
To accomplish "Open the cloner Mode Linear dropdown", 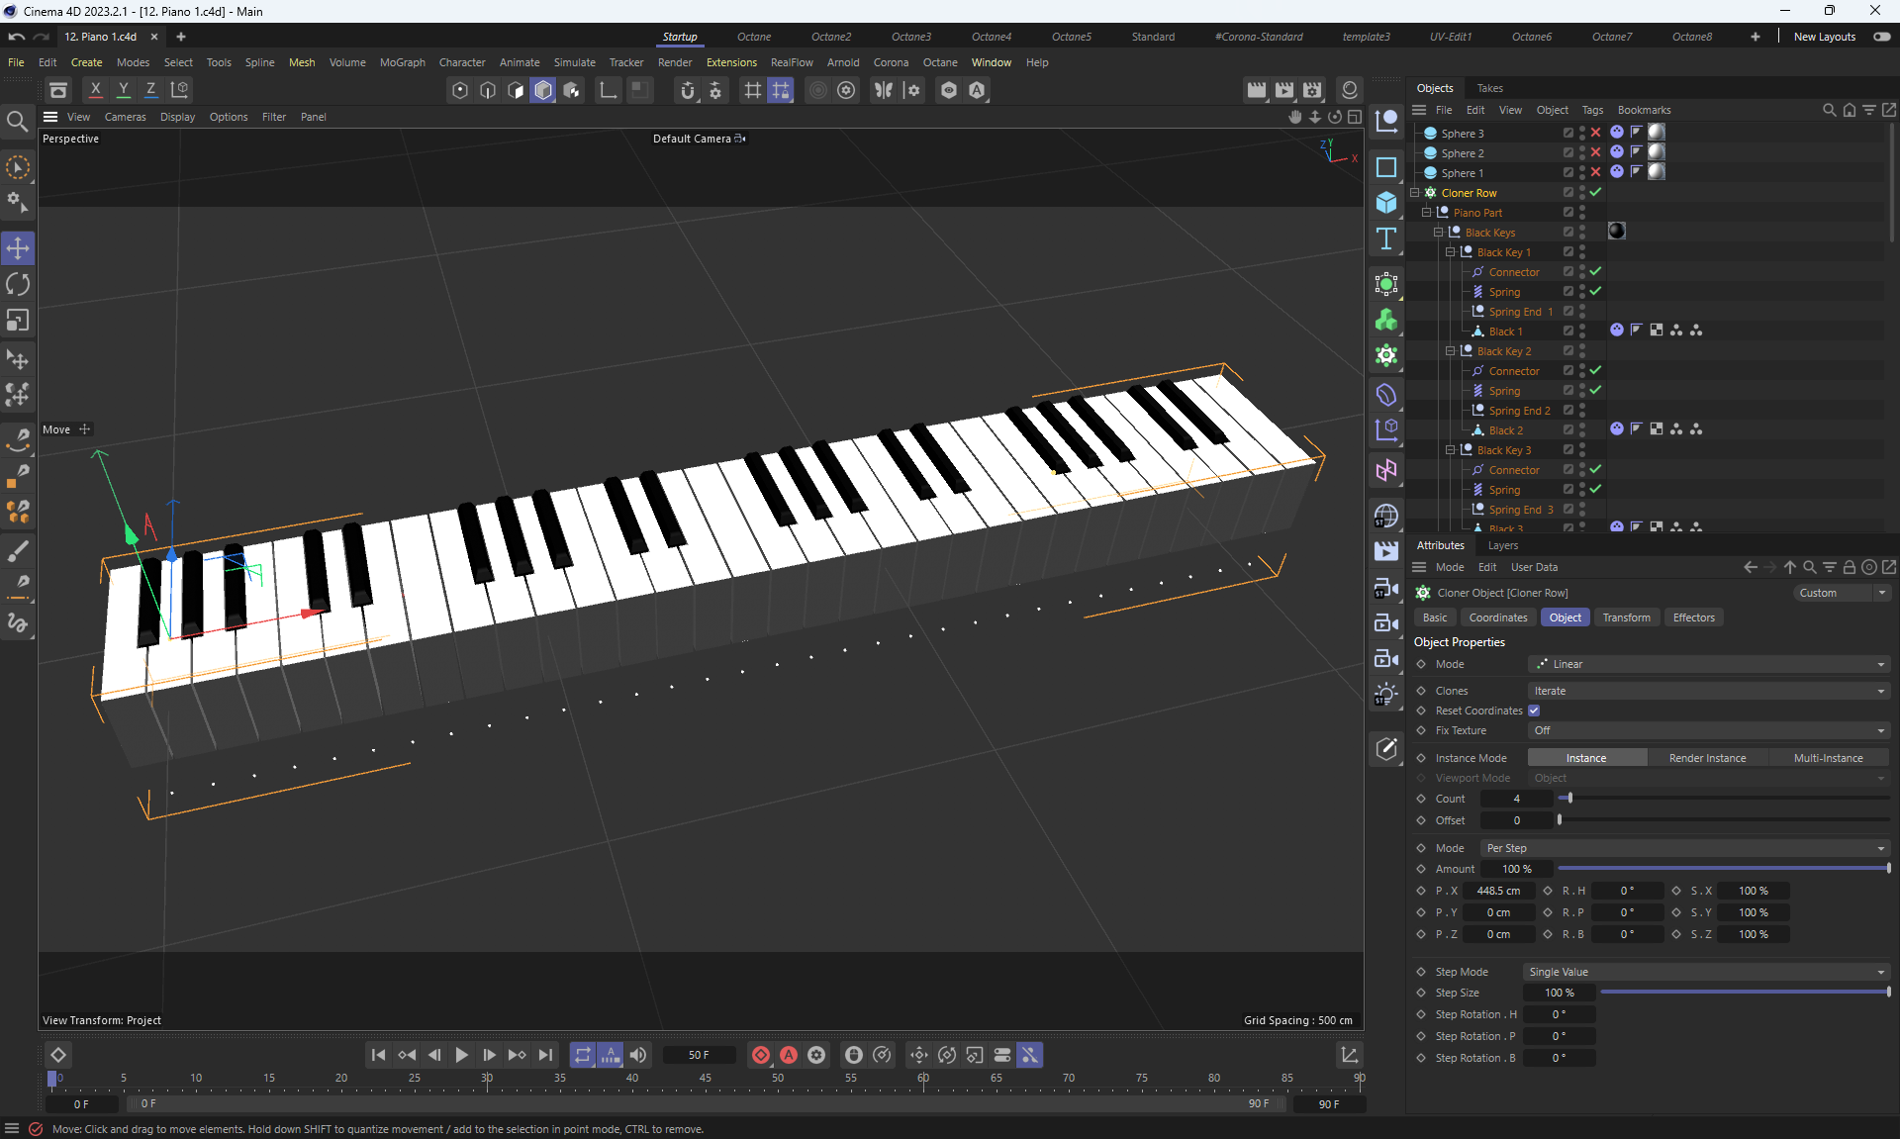I will click(1708, 664).
